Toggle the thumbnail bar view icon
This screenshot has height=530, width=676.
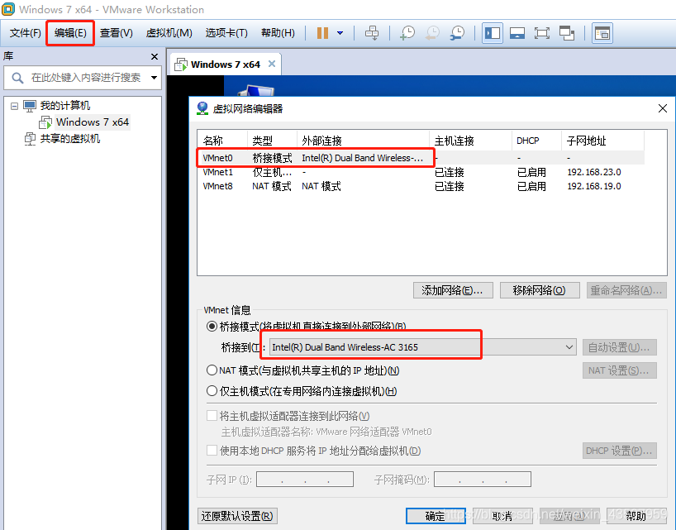tap(517, 33)
